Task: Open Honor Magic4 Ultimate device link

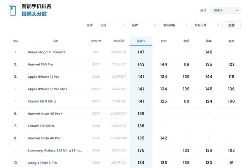Action: (x=46, y=52)
